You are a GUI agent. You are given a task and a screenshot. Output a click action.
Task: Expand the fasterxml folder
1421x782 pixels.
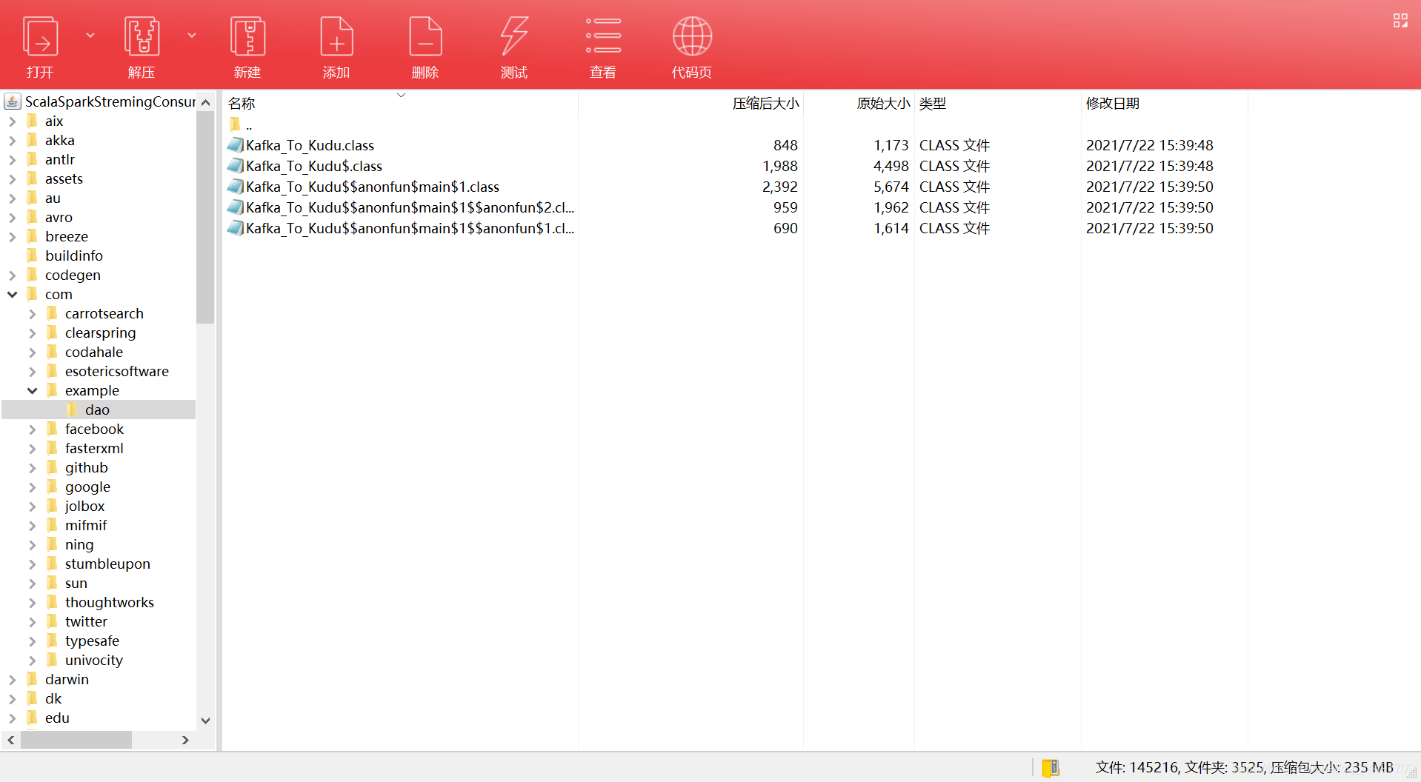[33, 448]
